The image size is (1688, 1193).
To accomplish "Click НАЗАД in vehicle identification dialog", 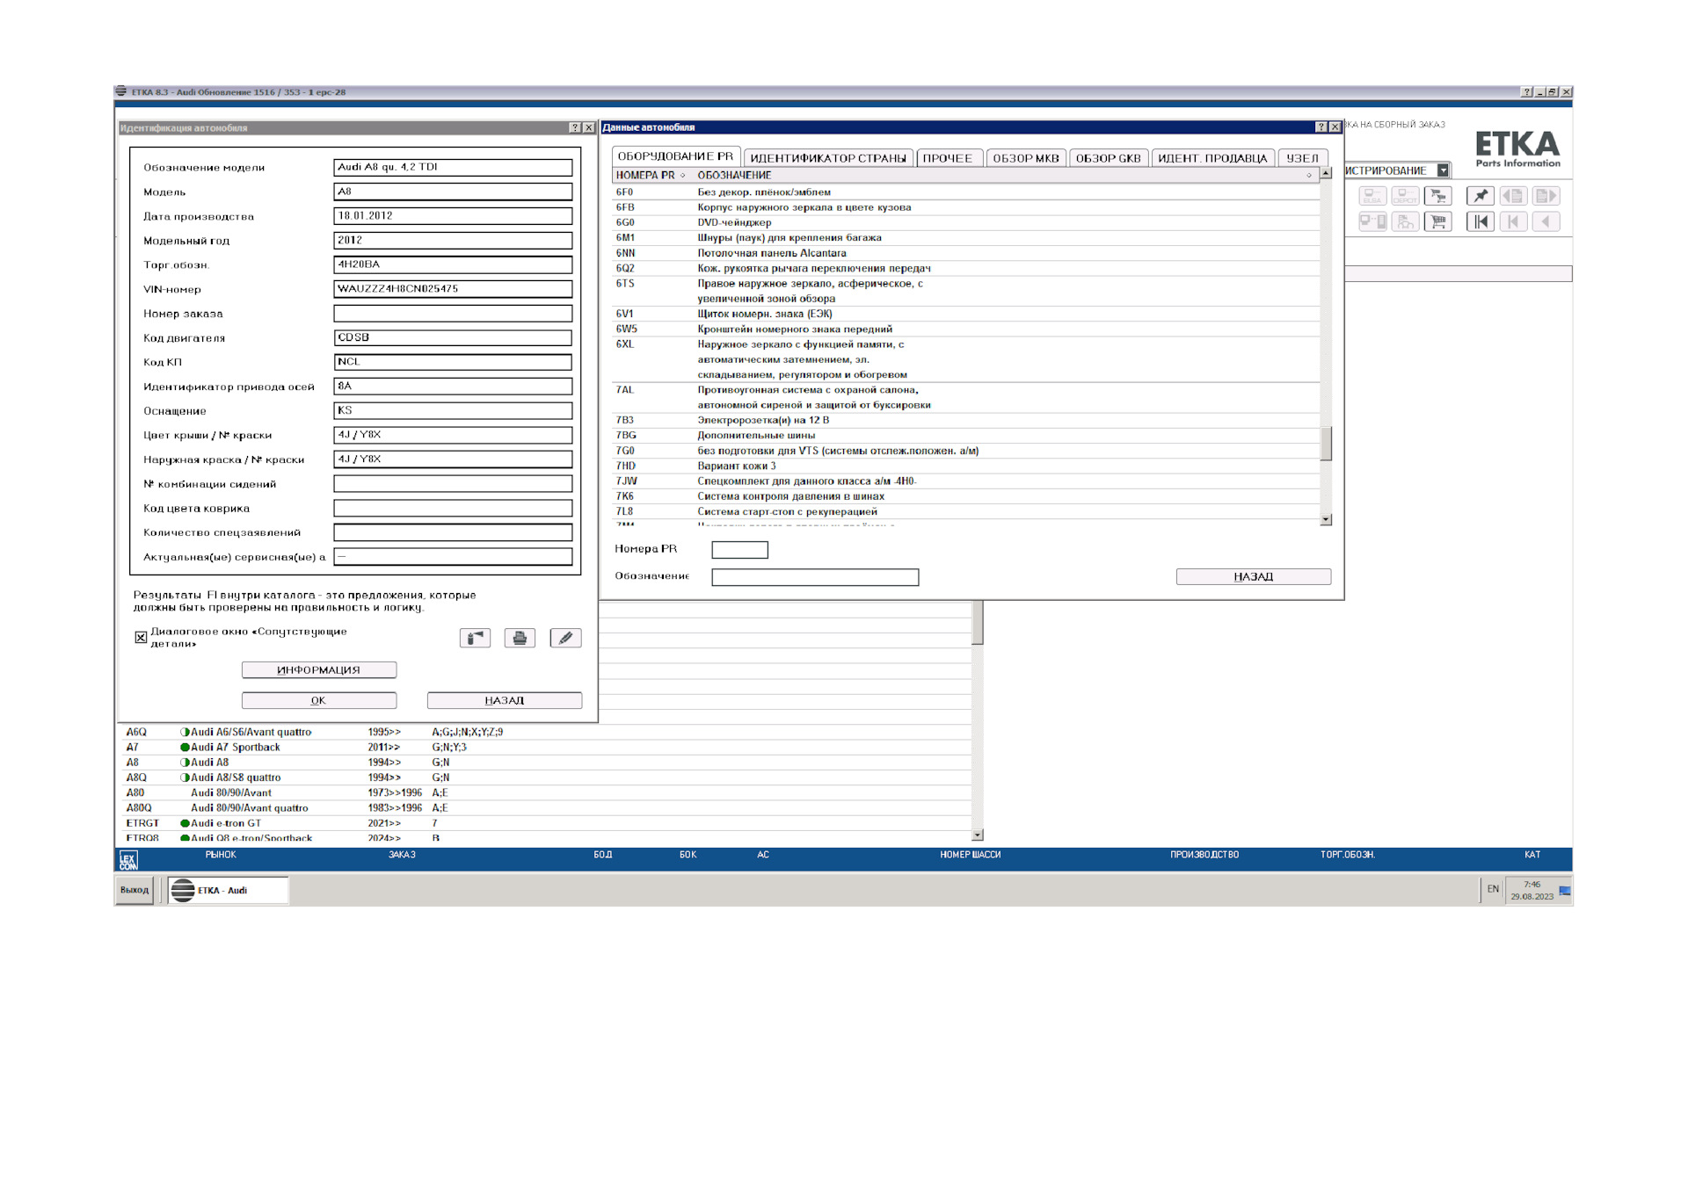I will click(505, 701).
